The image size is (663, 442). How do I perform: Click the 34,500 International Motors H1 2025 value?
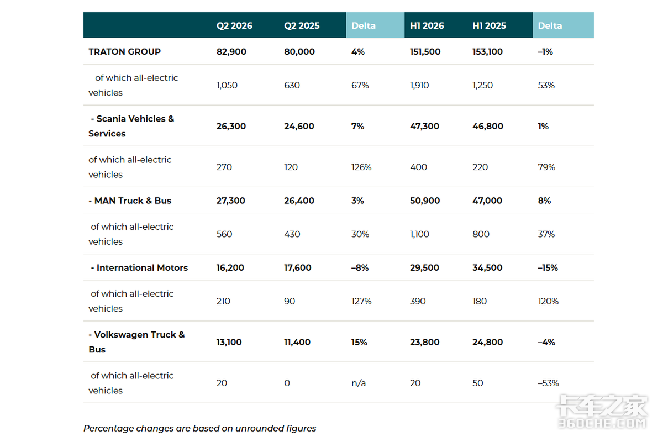(x=487, y=267)
